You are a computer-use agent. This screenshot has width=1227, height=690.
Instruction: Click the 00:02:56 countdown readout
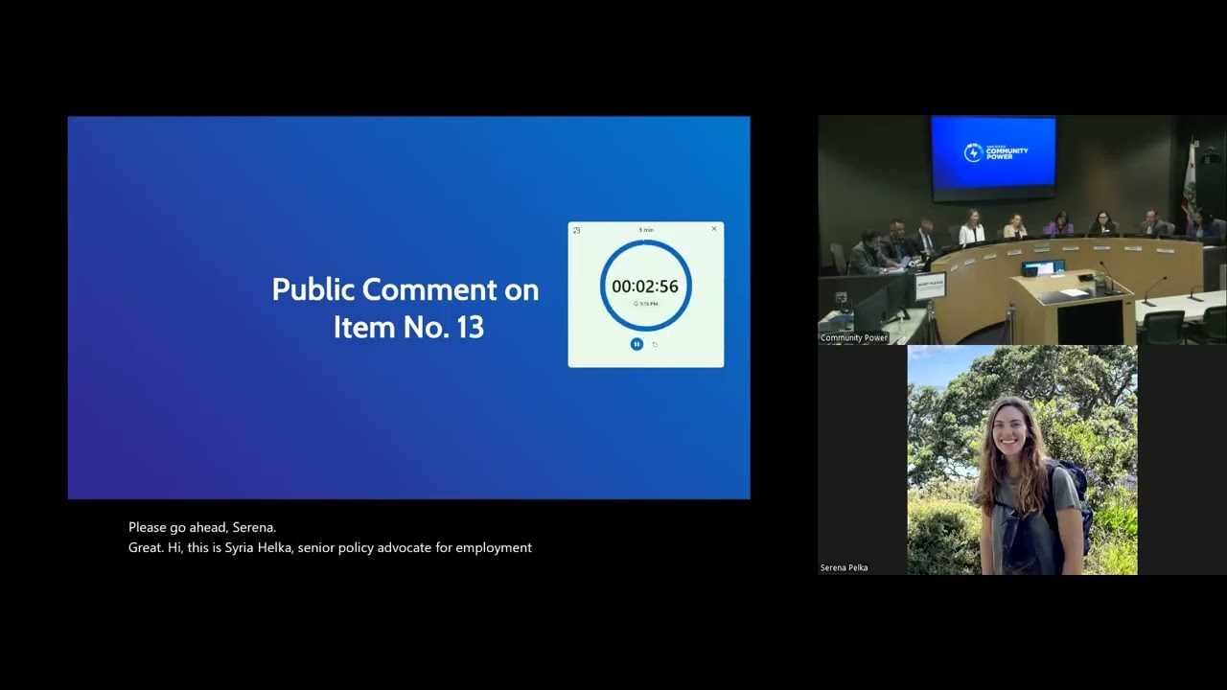point(645,287)
